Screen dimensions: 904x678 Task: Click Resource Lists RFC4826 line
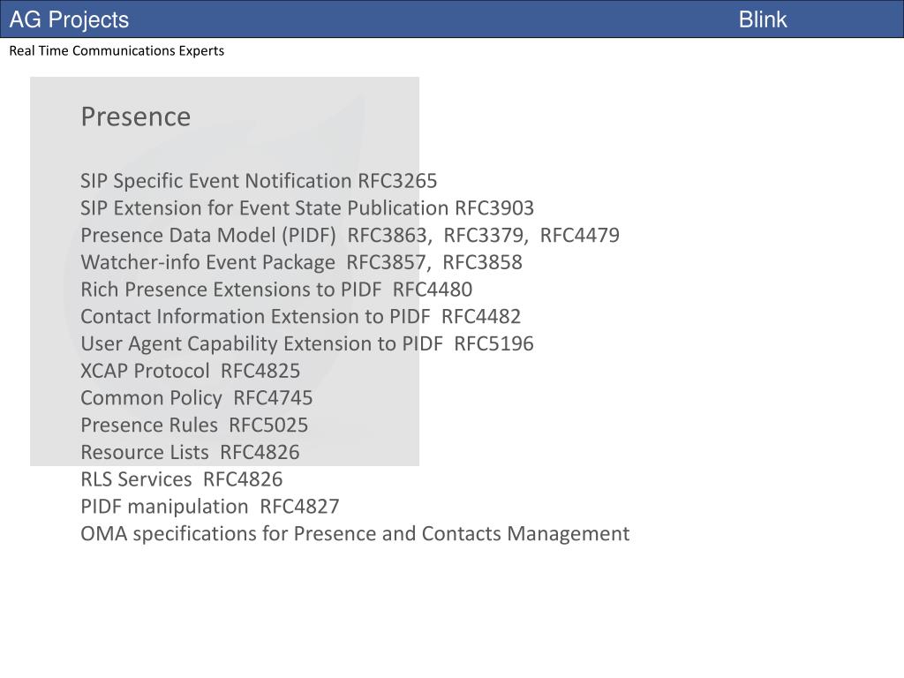191,452
